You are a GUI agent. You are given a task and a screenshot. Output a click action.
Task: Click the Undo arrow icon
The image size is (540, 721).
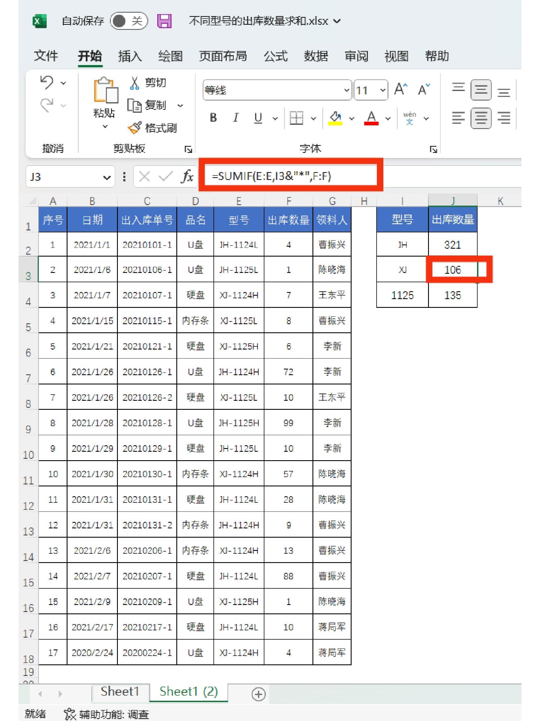(46, 82)
